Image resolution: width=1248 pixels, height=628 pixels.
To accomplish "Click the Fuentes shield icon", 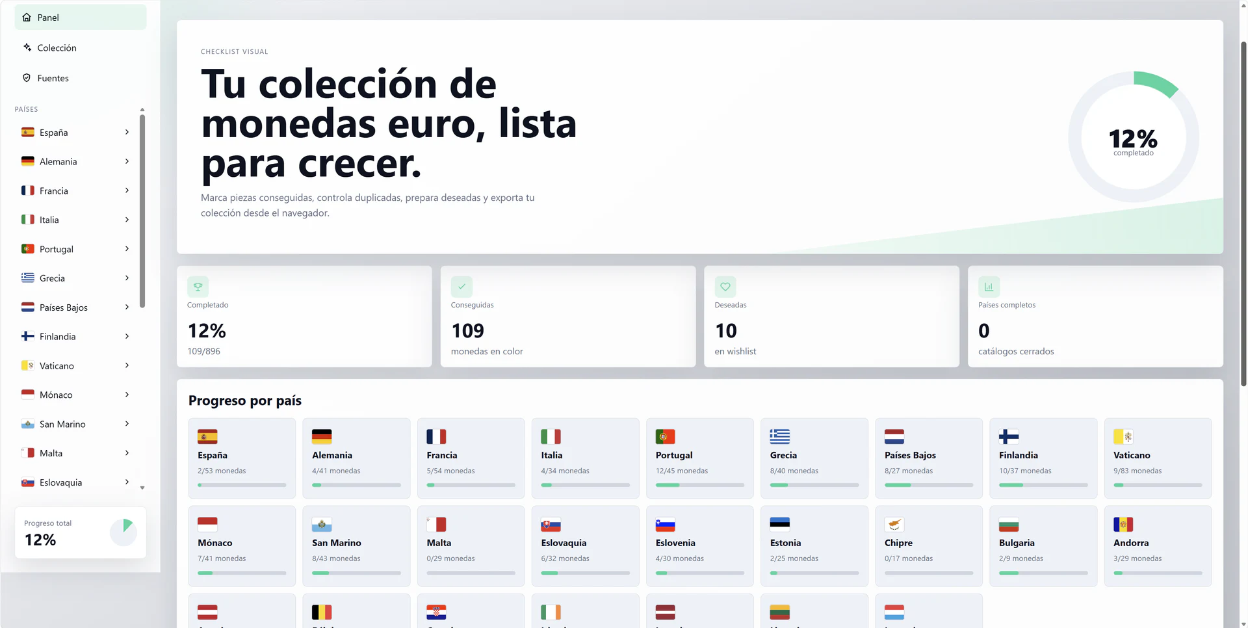I will [27, 78].
